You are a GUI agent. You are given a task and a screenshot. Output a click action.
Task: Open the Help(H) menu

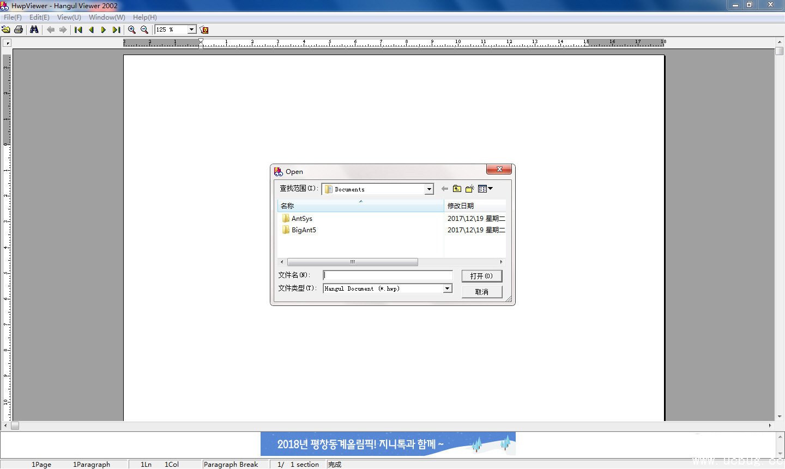[144, 17]
